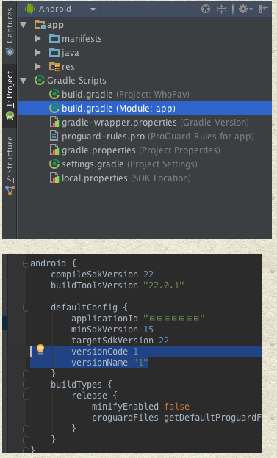The image size is (277, 458).
Task: Click the proguard-rules.pro file icon
Action: point(54,136)
